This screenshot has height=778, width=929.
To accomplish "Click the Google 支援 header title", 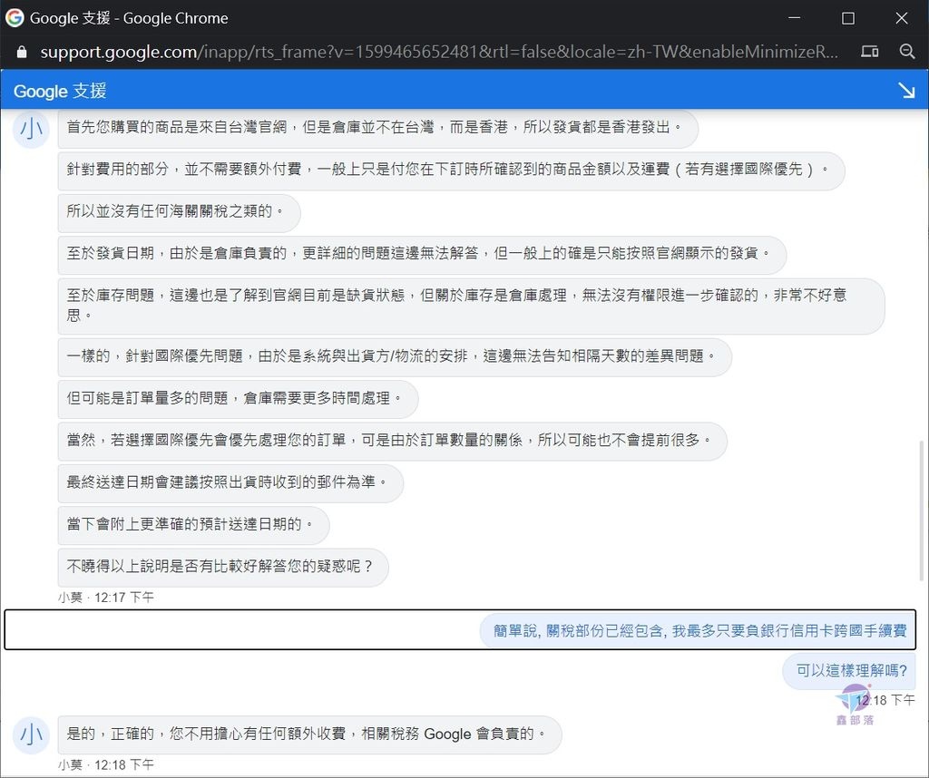I will pos(60,92).
